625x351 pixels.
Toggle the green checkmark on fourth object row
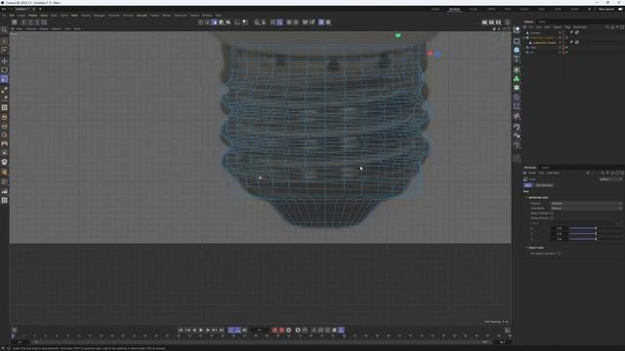click(567, 48)
